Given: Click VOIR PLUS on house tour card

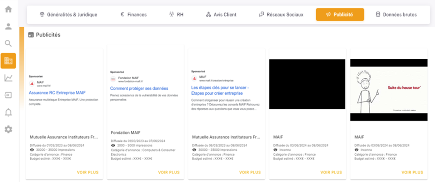Looking at the screenshot, I should pos(412,172).
